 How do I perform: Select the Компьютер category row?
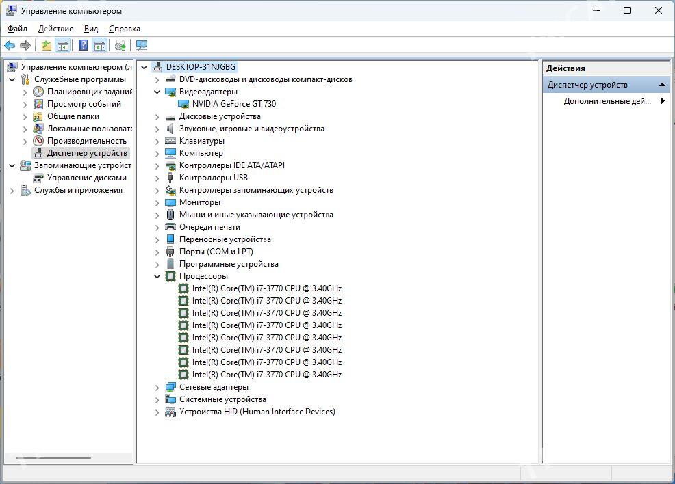(201, 153)
